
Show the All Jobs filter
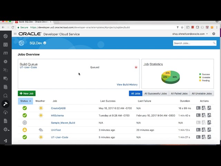tap(136, 93)
